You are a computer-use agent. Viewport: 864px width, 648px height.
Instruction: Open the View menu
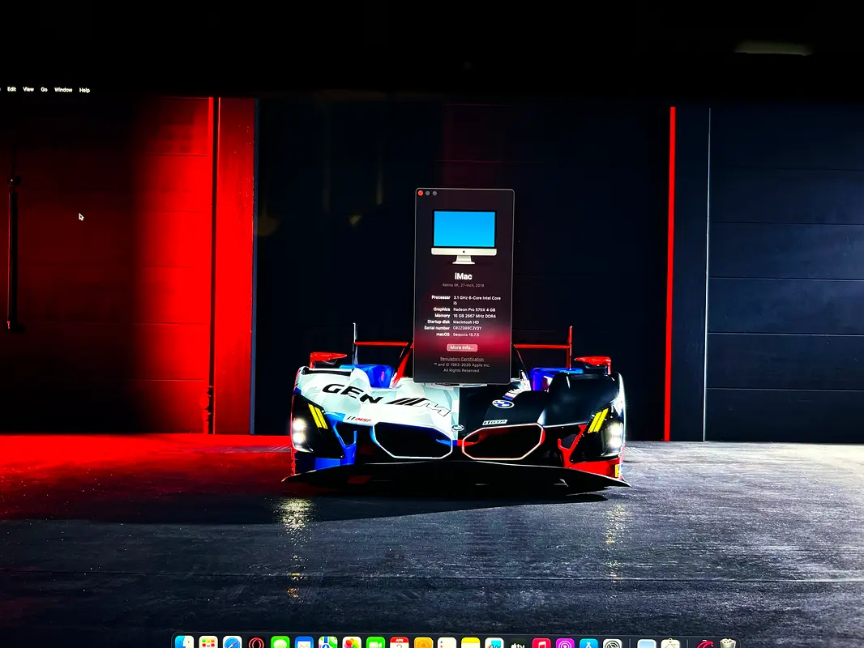click(x=28, y=89)
